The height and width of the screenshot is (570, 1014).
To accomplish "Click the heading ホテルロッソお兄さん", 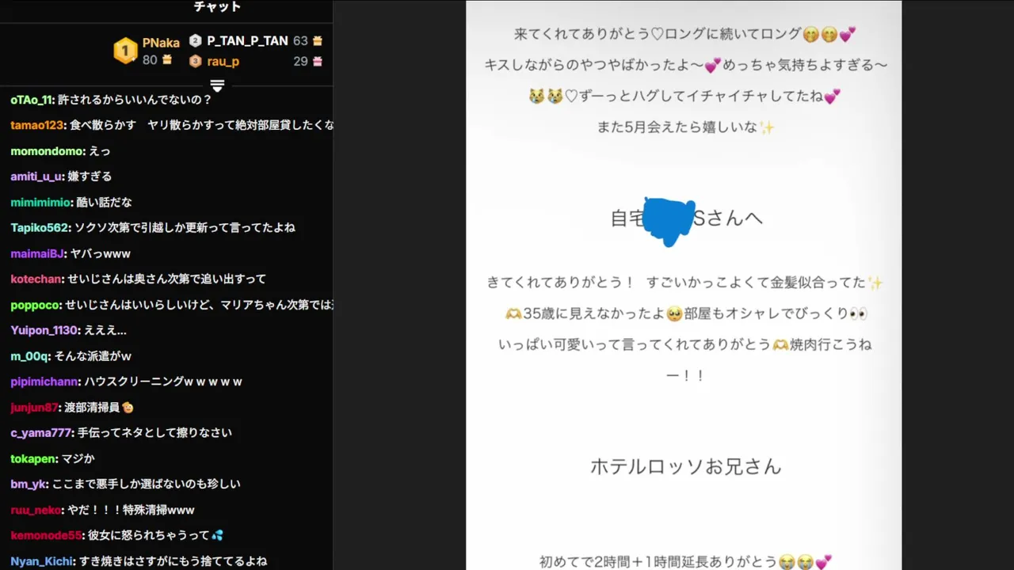I will pyautogui.click(x=686, y=466).
